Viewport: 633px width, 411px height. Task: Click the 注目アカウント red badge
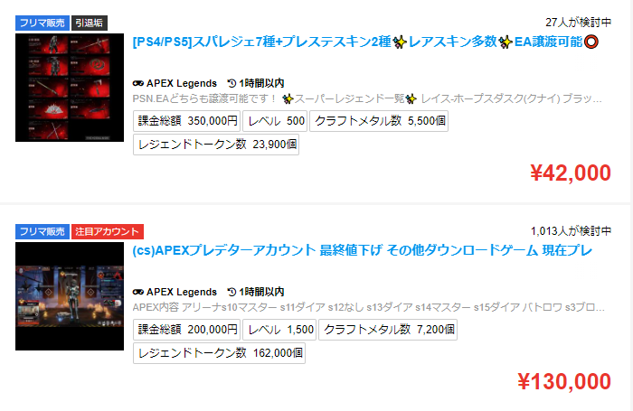(x=108, y=231)
